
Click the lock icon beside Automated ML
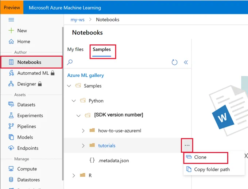pos(53,73)
